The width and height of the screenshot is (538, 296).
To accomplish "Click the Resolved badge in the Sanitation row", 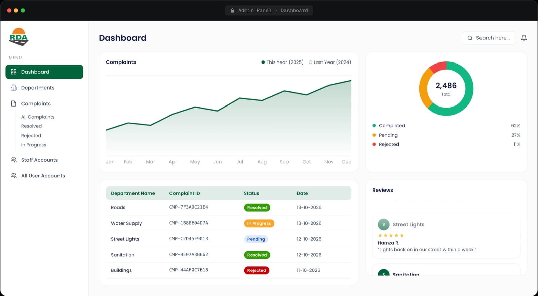I will coord(257,255).
